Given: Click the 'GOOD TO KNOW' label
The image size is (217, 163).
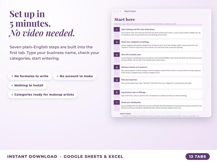Looking at the screenshot, I should click(125, 114).
